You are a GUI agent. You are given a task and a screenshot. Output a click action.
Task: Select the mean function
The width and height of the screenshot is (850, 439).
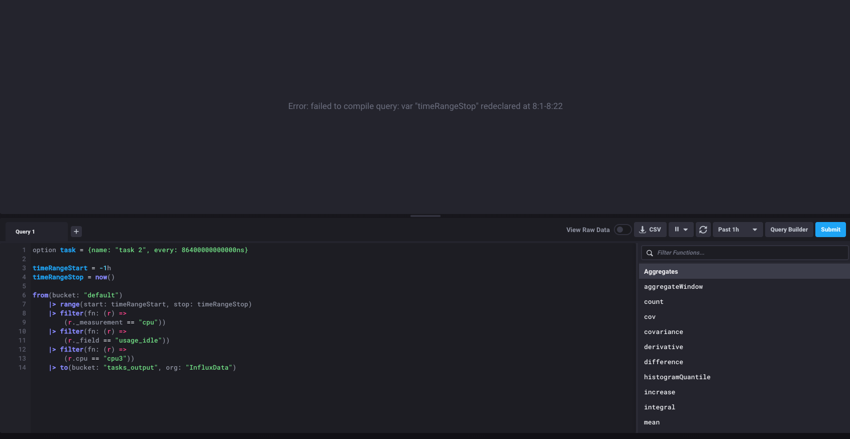point(652,422)
